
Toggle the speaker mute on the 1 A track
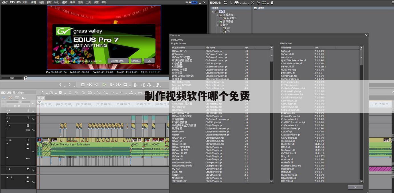click(x=28, y=177)
